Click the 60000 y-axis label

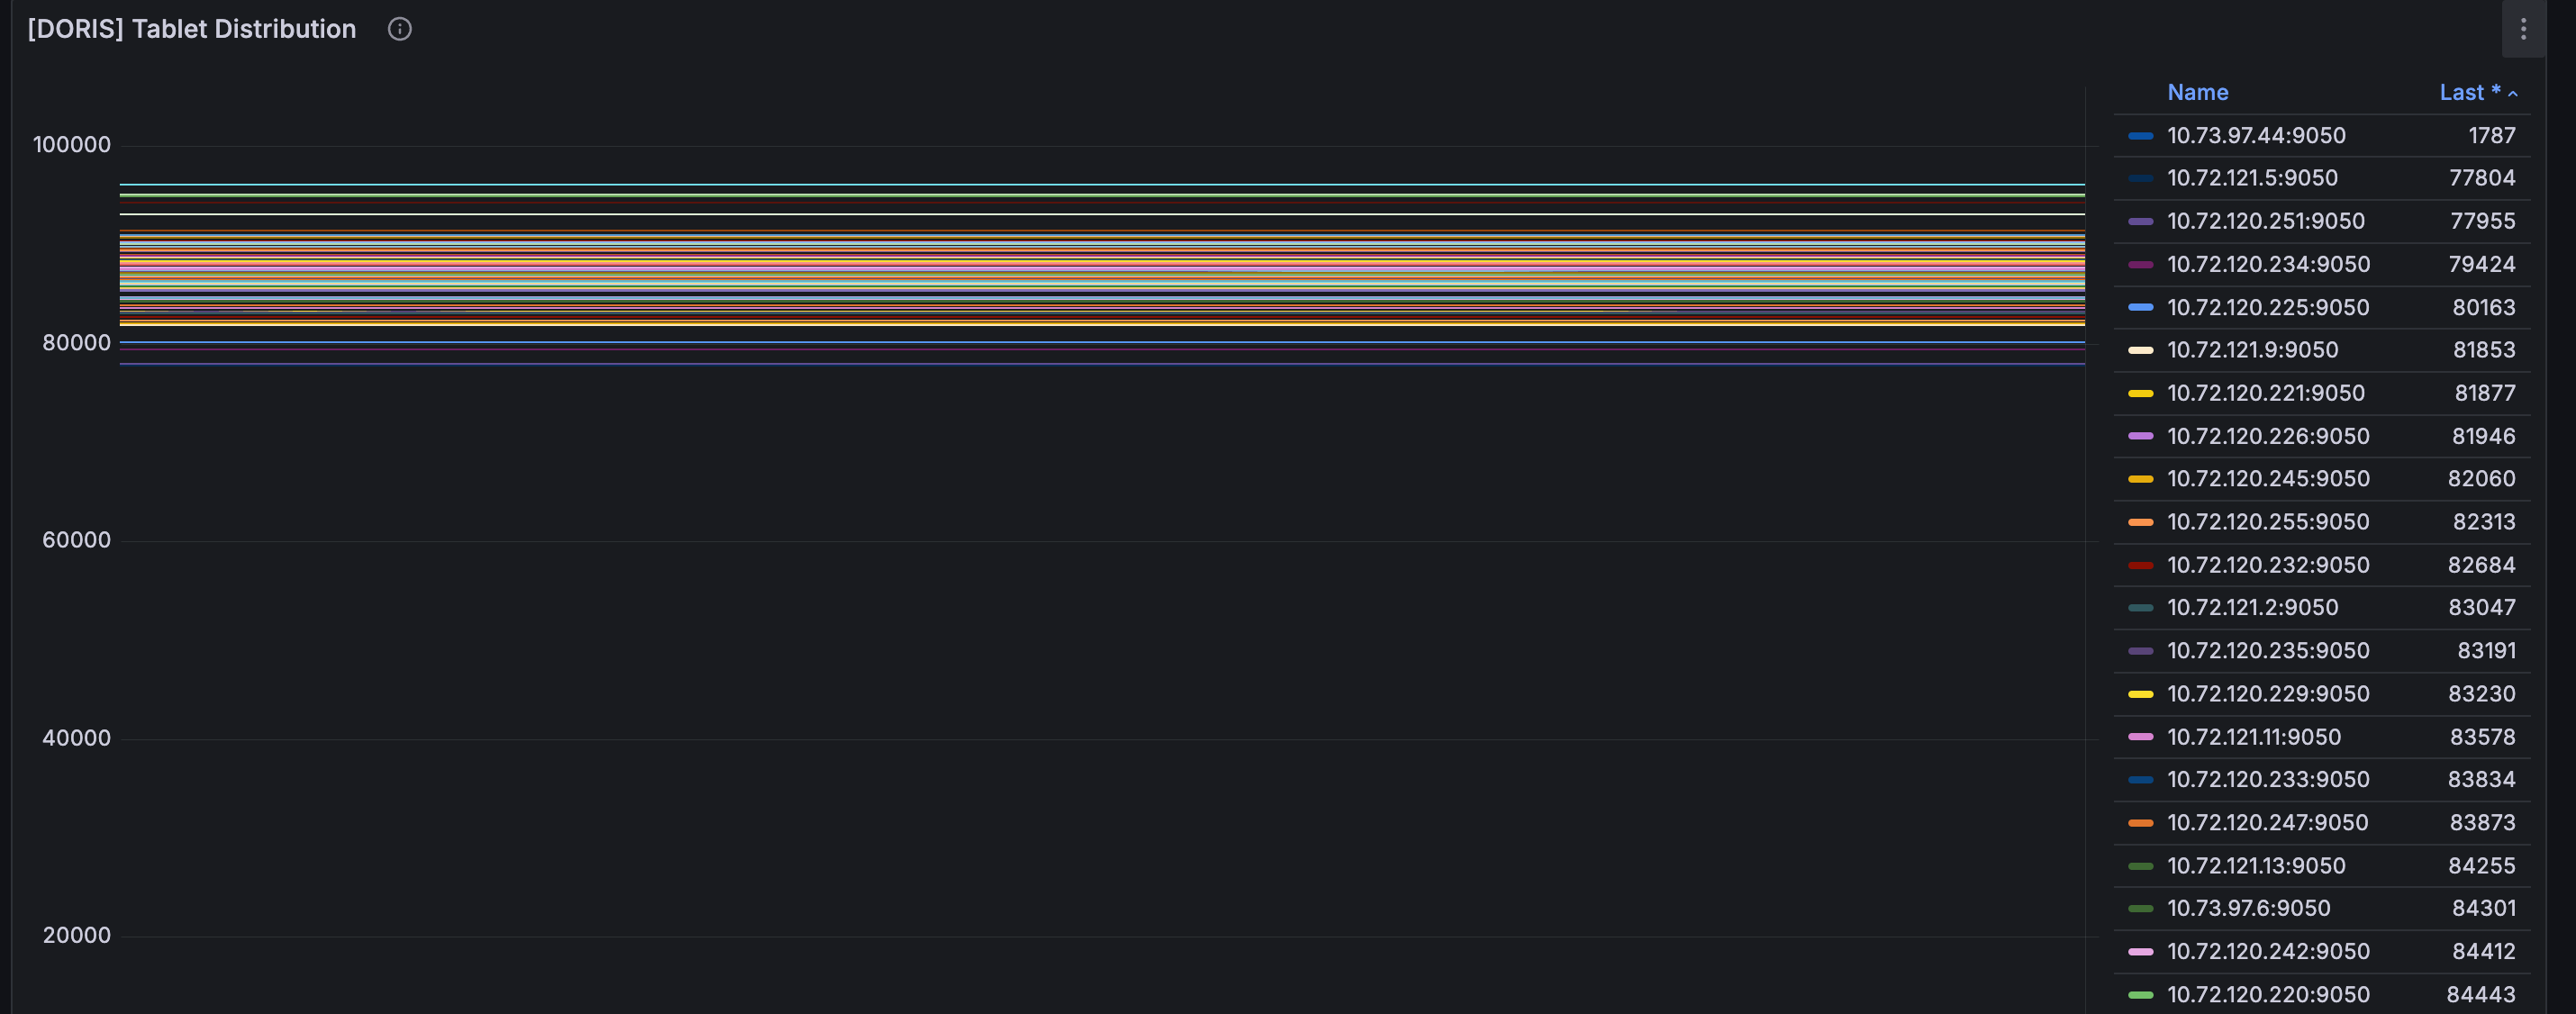pos(76,540)
